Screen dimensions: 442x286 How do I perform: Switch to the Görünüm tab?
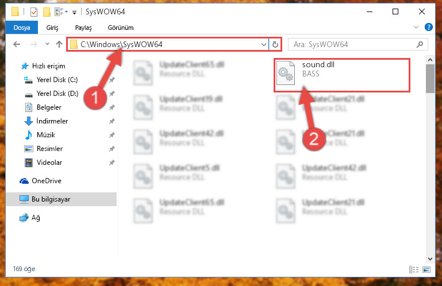click(121, 28)
